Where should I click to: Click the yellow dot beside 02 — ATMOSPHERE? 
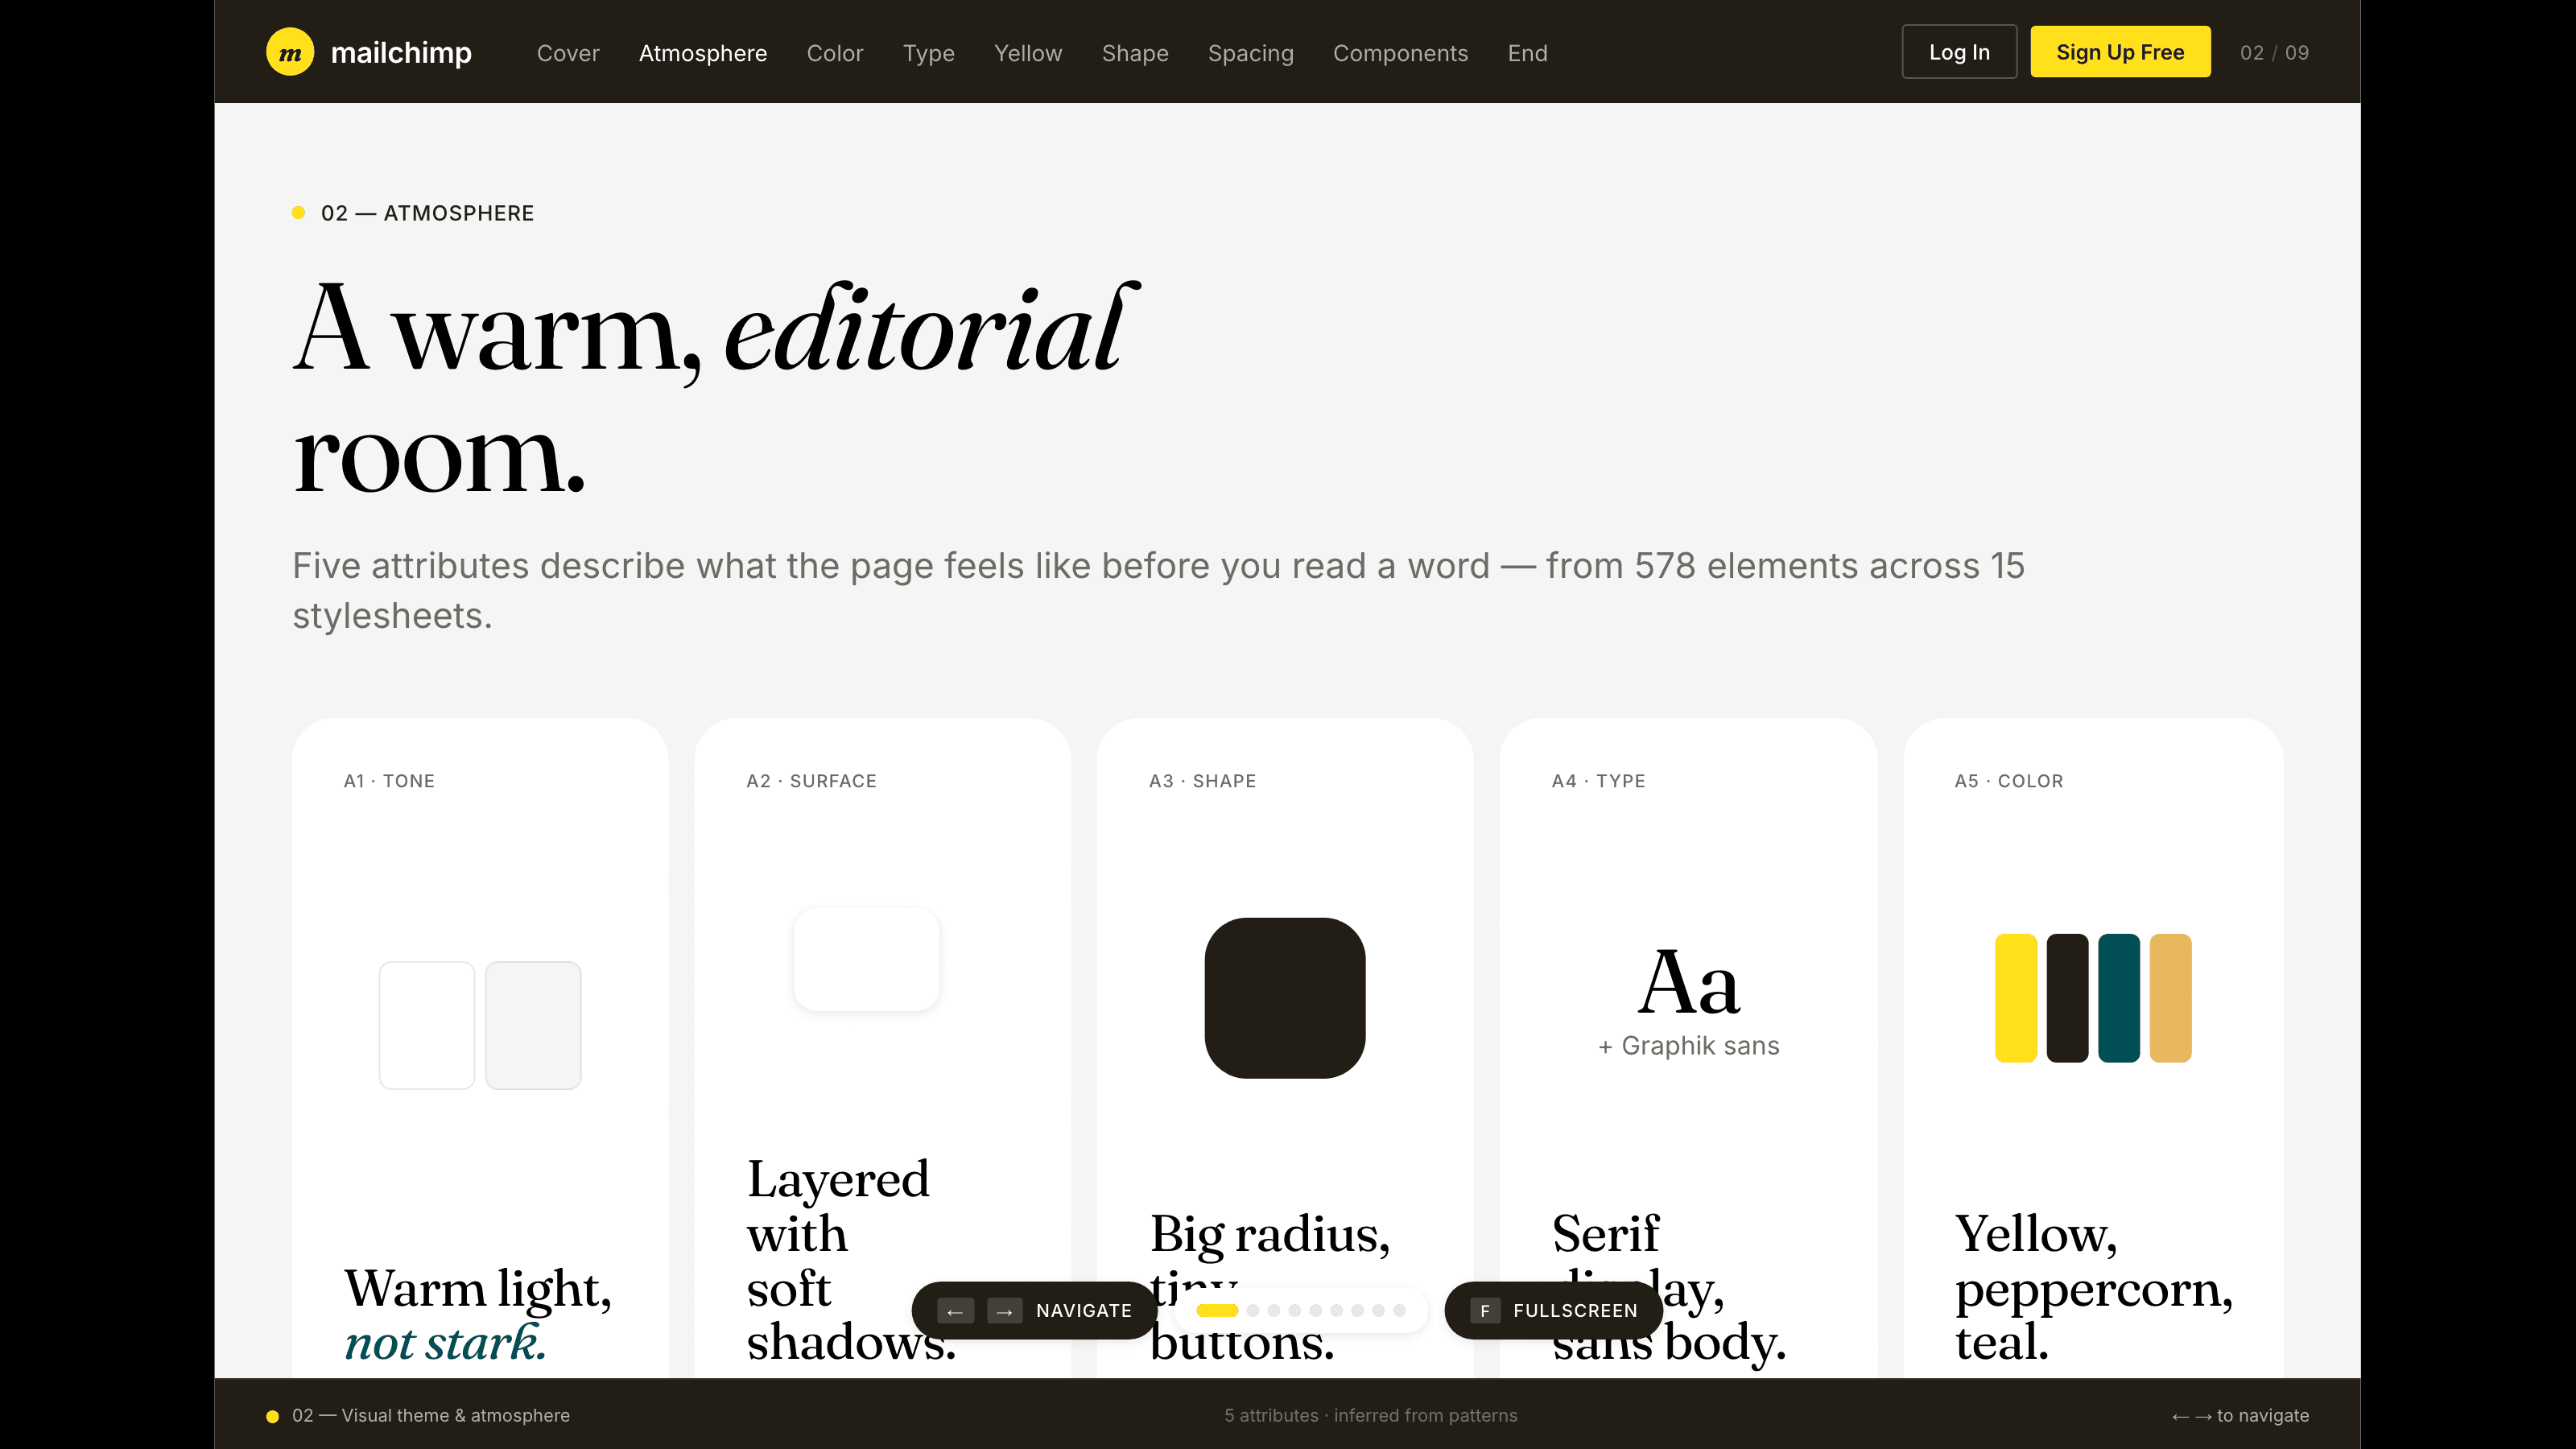[298, 212]
